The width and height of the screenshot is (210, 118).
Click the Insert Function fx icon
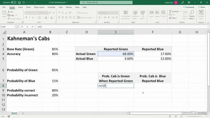[x=32, y=27]
